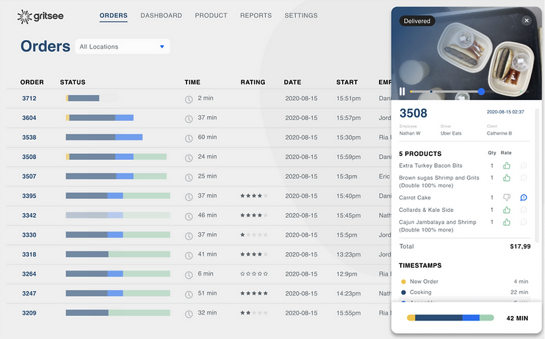The width and height of the screenshot is (545, 339).
Task: Click the blue video progress slider handle
Action: tap(481, 91)
